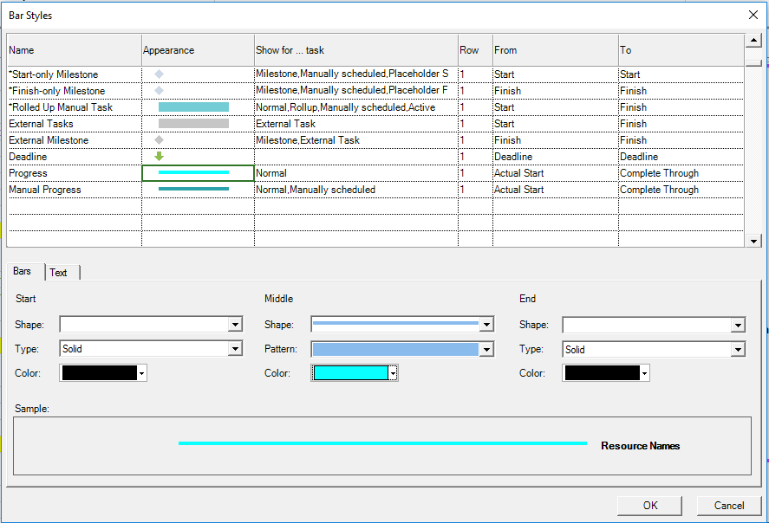The height and width of the screenshot is (523, 769).
Task: Select the Progress cyan bar appearance cell
Action: [199, 173]
